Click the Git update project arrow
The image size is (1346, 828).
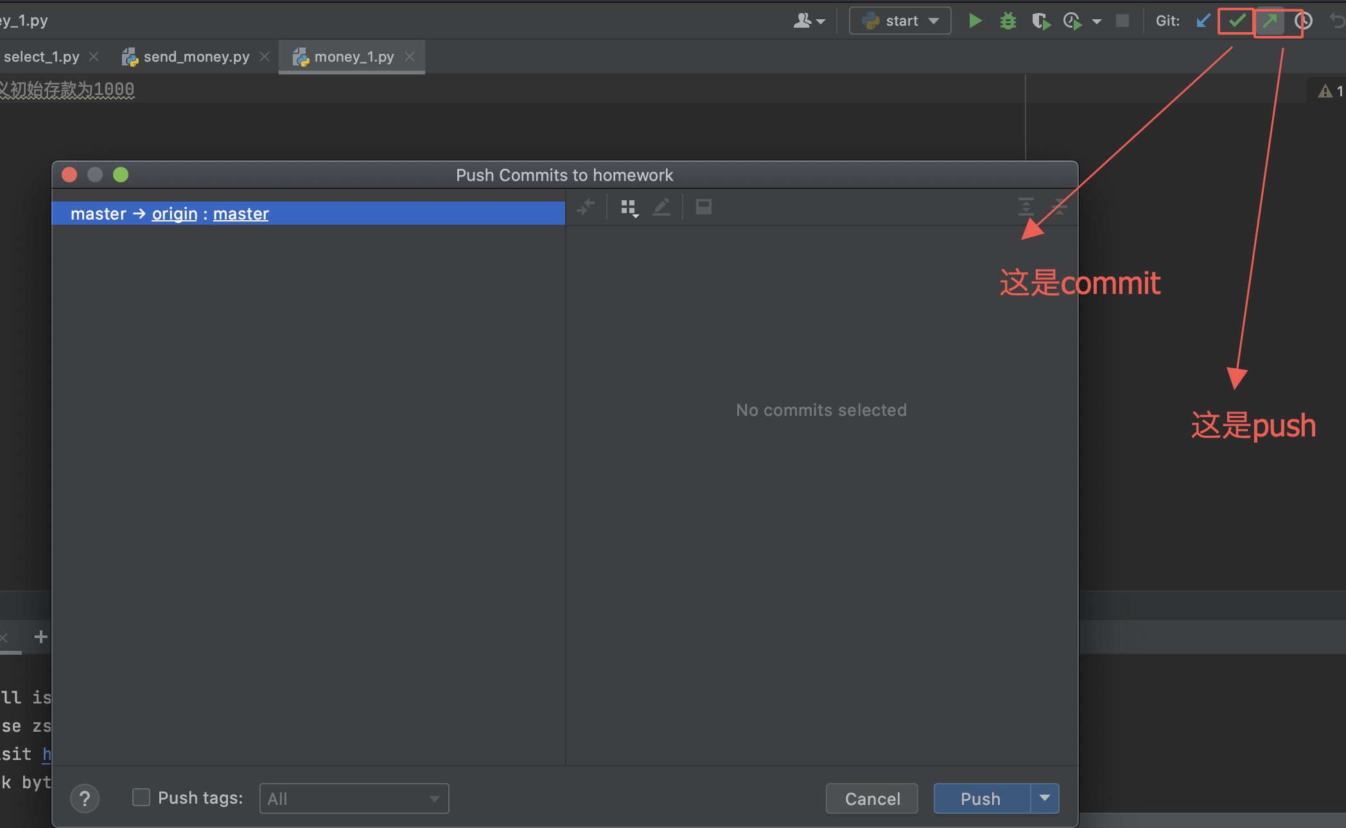(x=1203, y=21)
